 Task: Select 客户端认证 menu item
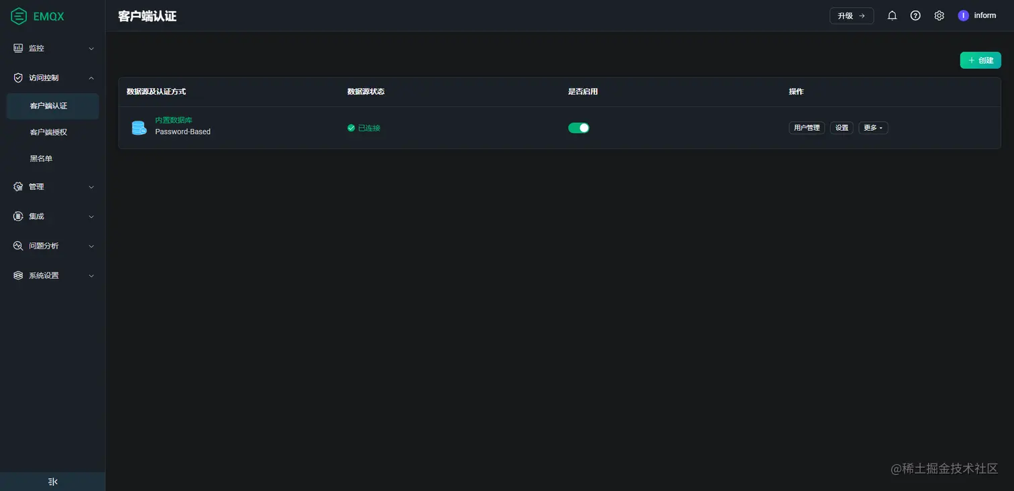pos(53,106)
